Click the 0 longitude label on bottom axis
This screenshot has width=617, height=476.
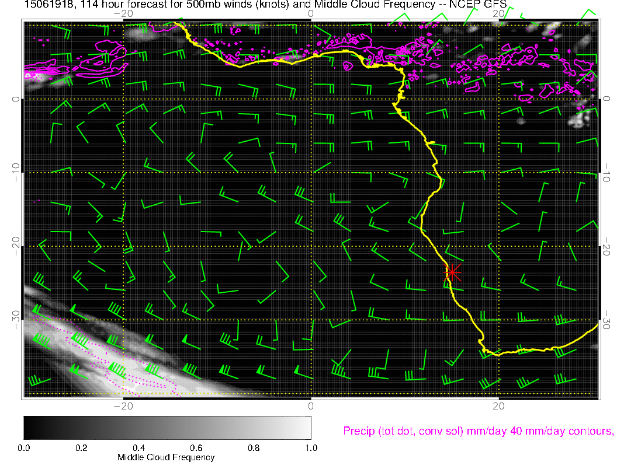tap(311, 405)
